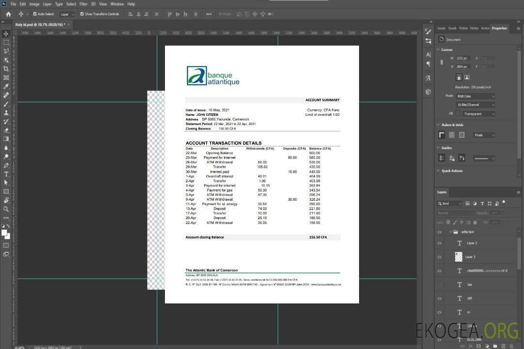This screenshot has height=349, width=524.
Task: Select the Eraser tool
Action: tap(6, 130)
